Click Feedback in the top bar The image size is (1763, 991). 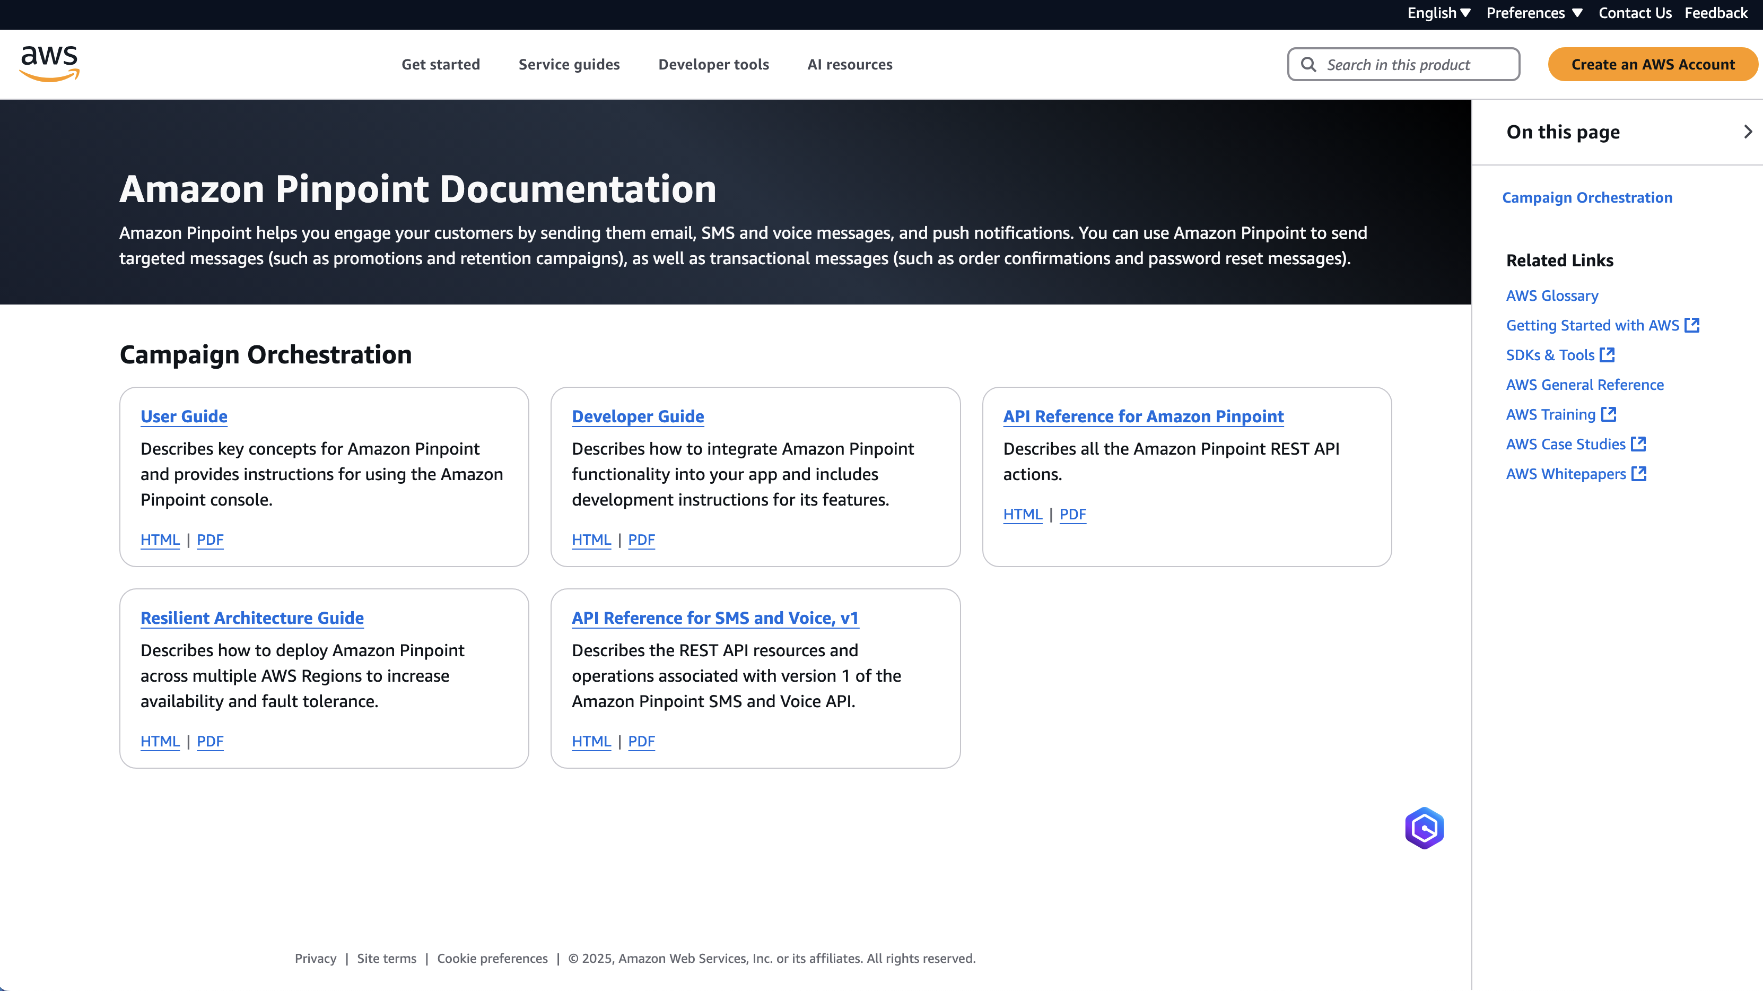tap(1716, 13)
